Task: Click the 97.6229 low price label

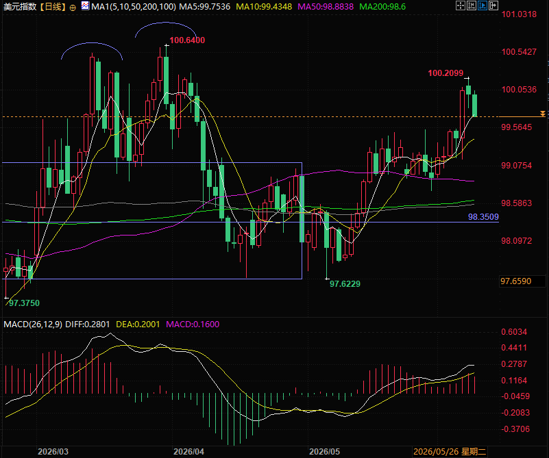Action: tap(345, 284)
